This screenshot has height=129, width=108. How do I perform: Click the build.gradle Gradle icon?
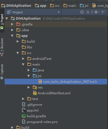click(24, 116)
